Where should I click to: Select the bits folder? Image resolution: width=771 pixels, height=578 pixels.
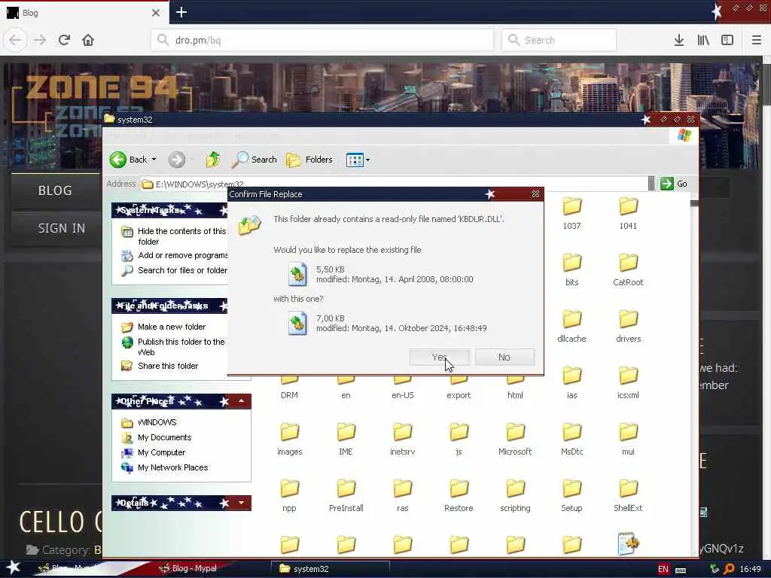click(572, 270)
